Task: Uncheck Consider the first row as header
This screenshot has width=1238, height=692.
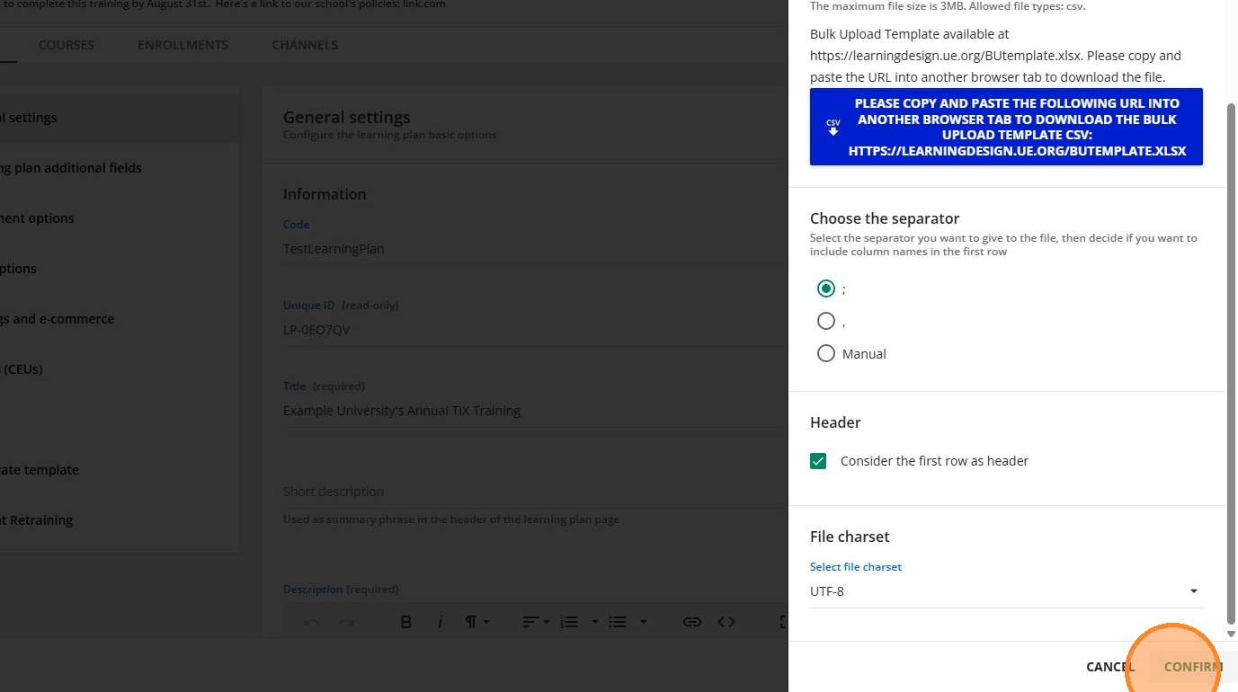Action: pyautogui.click(x=818, y=461)
